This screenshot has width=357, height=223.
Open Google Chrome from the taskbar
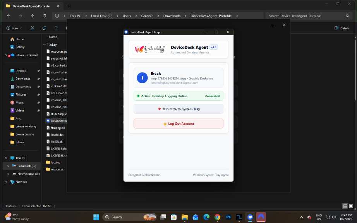pyautogui.click(x=217, y=217)
